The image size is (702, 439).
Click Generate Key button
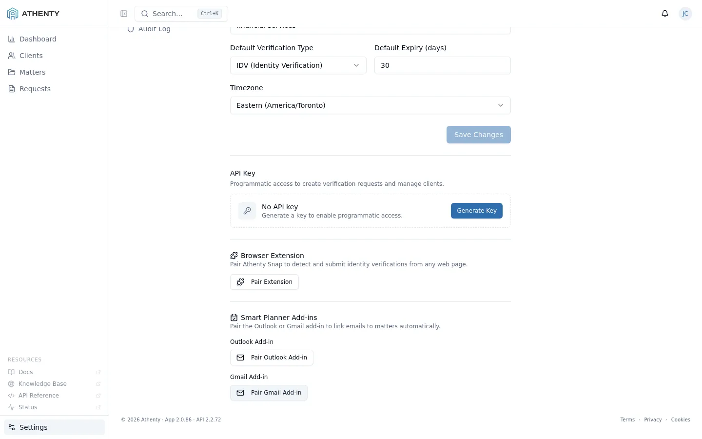[477, 211]
